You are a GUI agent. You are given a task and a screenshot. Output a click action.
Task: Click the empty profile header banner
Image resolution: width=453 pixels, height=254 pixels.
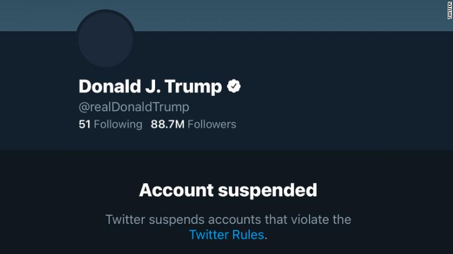click(x=279, y=15)
